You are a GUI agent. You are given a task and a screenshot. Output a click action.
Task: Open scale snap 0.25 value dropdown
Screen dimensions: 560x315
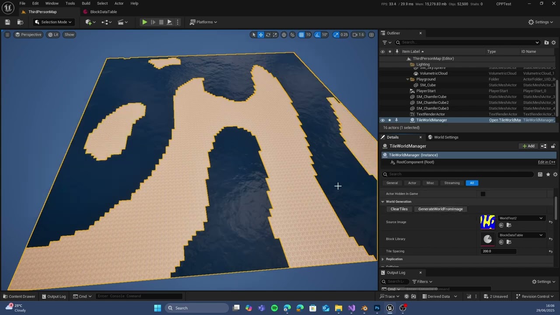[x=344, y=35]
